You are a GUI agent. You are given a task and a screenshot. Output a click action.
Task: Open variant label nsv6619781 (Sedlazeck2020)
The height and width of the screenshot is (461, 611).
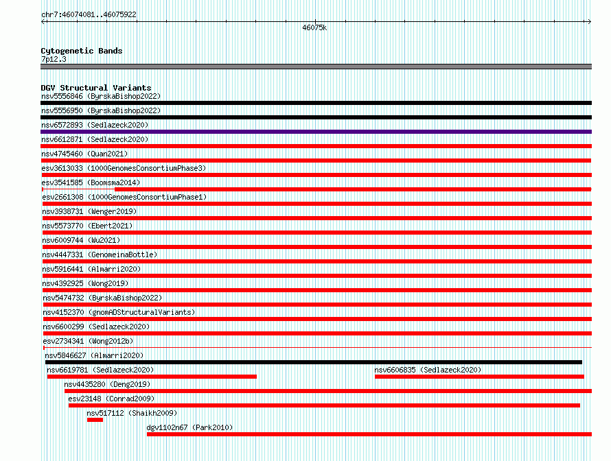[x=100, y=370]
